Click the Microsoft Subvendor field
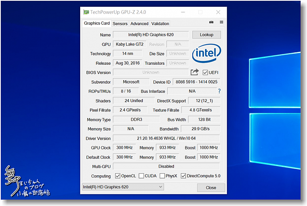The width and height of the screenshot is (307, 206). coord(131,82)
